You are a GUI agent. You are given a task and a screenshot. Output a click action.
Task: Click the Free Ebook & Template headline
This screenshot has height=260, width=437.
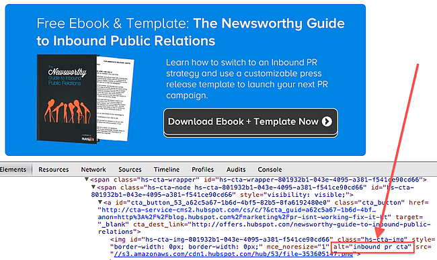pyautogui.click(x=191, y=32)
